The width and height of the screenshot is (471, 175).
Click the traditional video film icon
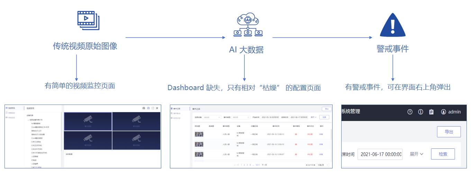88,20
